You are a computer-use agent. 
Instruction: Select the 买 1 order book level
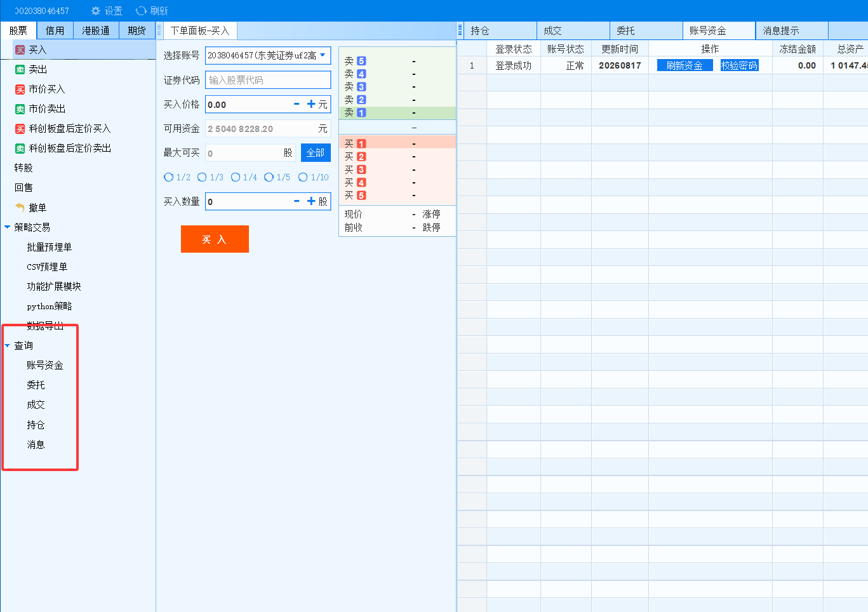(x=397, y=143)
